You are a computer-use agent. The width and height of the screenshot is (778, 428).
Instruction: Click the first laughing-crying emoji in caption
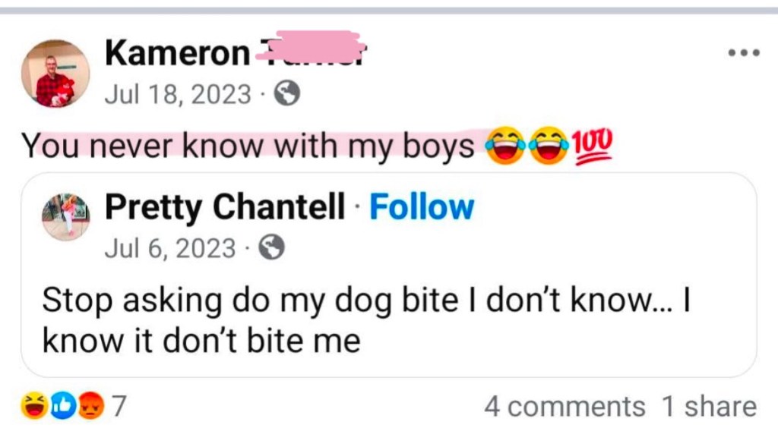point(501,144)
